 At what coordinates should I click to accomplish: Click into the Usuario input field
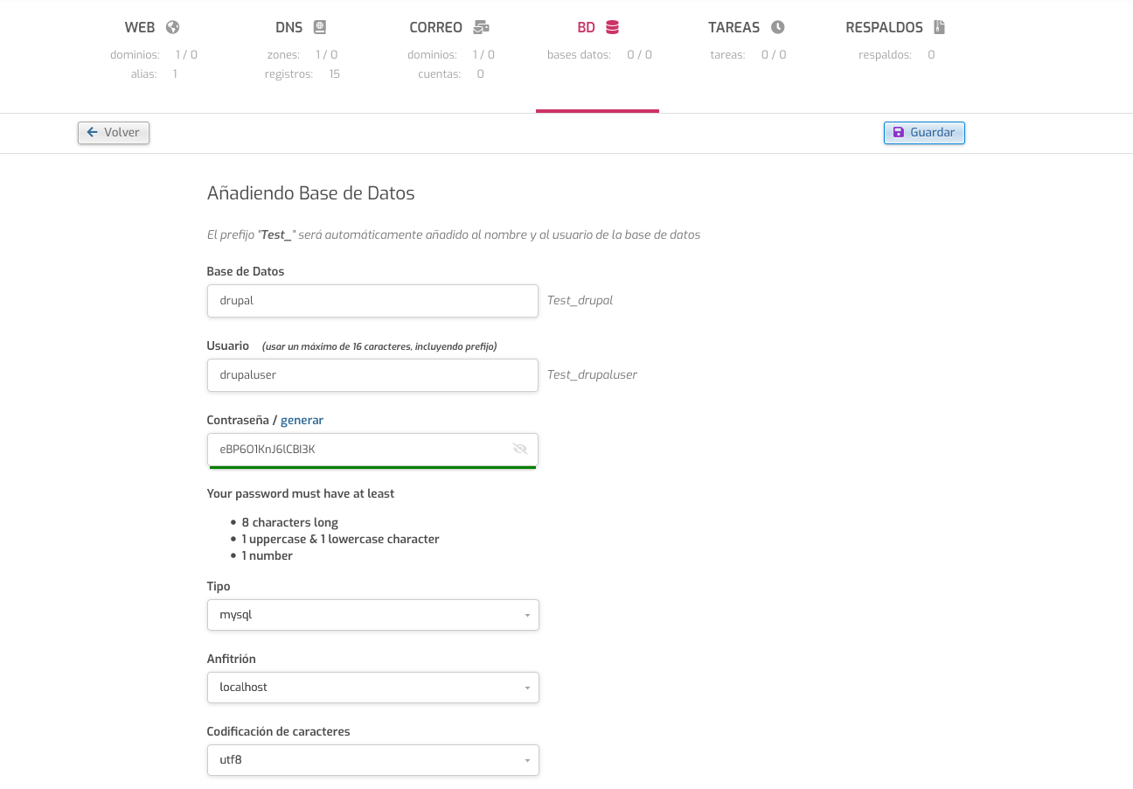[x=372, y=375]
